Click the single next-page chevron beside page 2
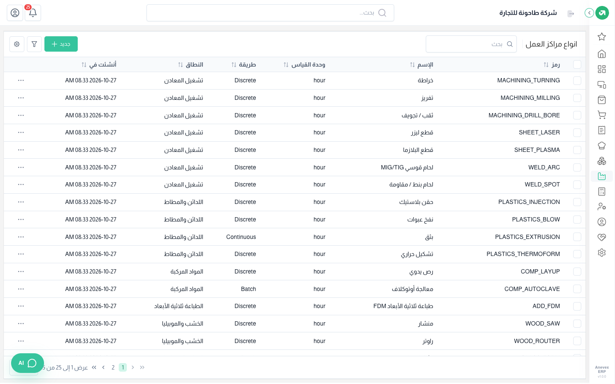 click(x=103, y=367)
